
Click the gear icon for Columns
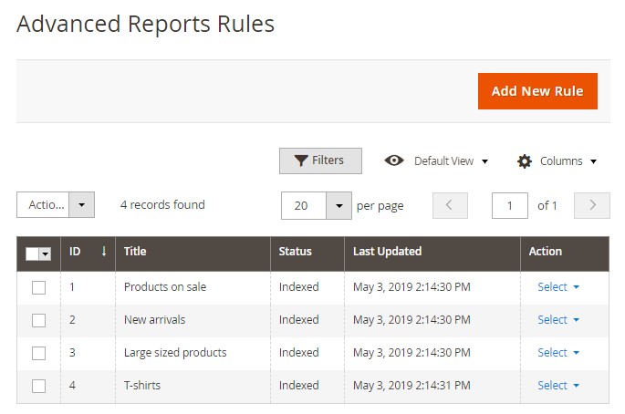(x=524, y=161)
